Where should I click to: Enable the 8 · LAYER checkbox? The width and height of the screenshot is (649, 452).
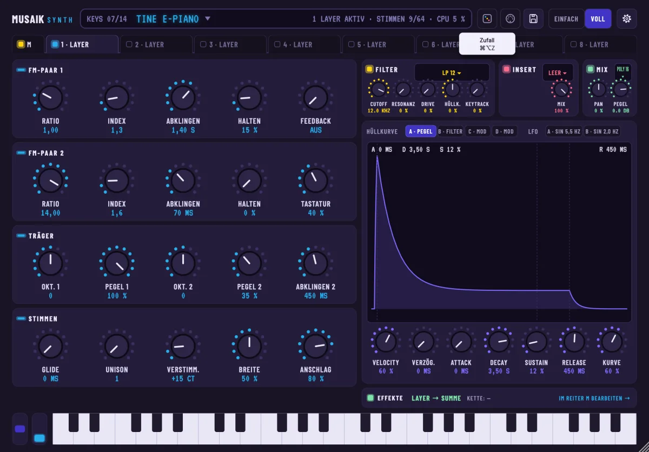coord(574,44)
